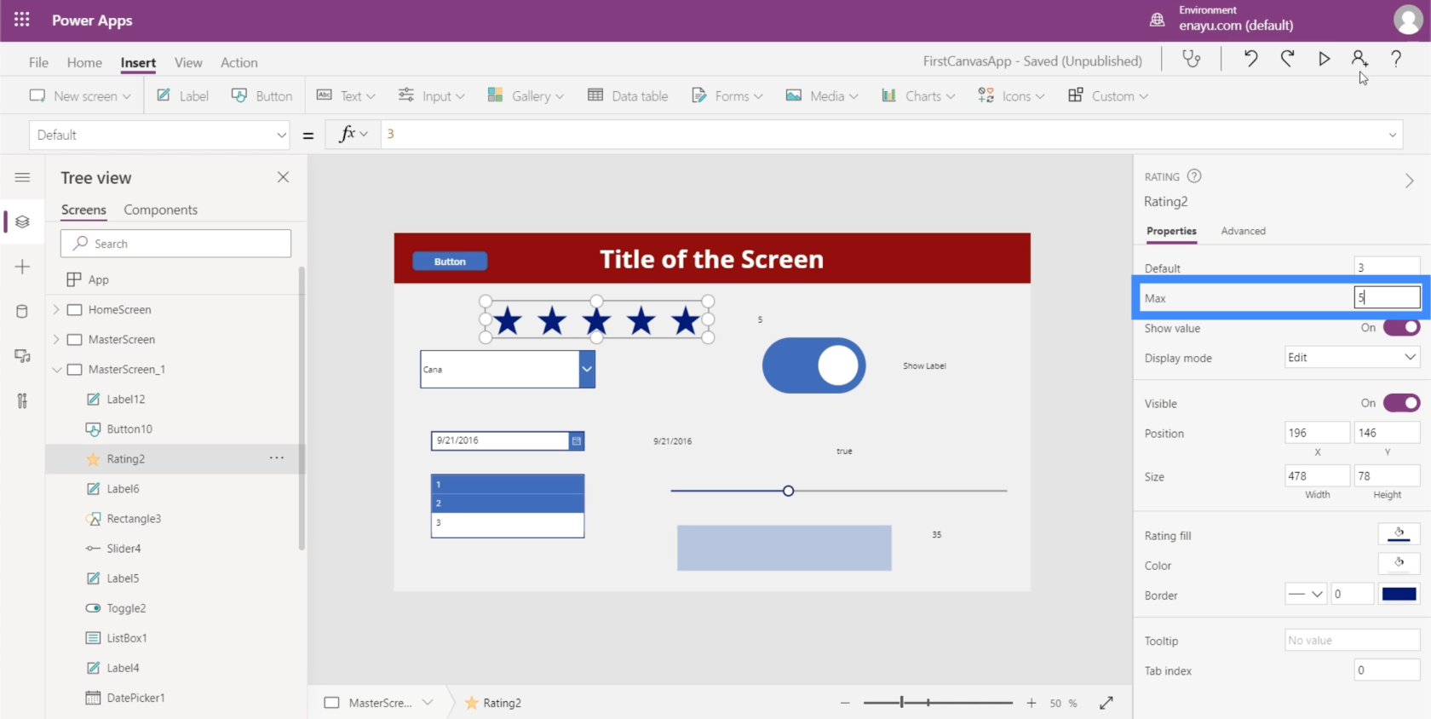Open the fx function dropdown

click(353, 134)
